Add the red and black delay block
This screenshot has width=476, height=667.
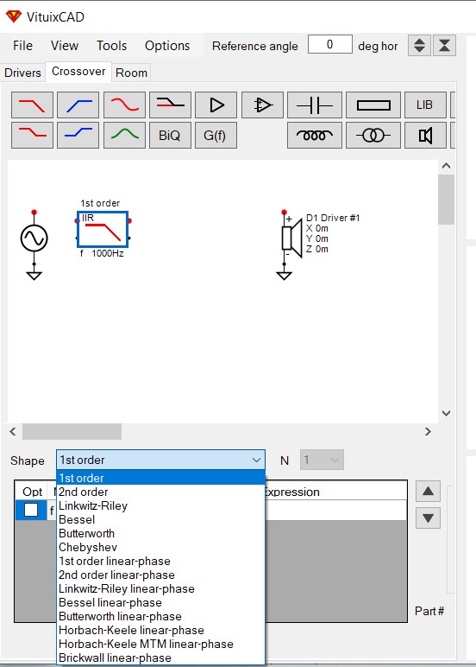tap(170, 105)
